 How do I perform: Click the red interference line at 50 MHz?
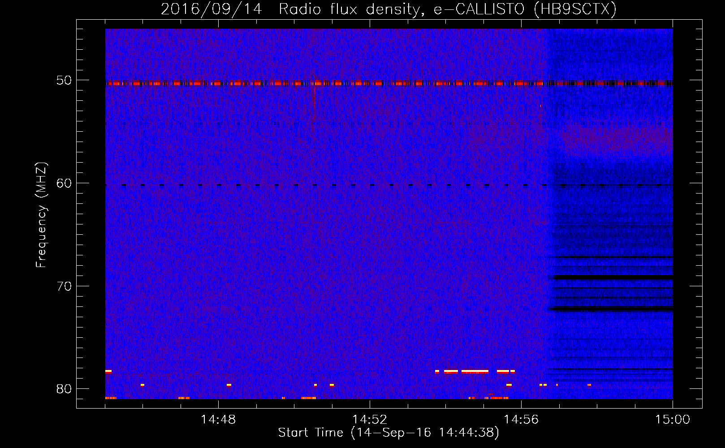389,83
